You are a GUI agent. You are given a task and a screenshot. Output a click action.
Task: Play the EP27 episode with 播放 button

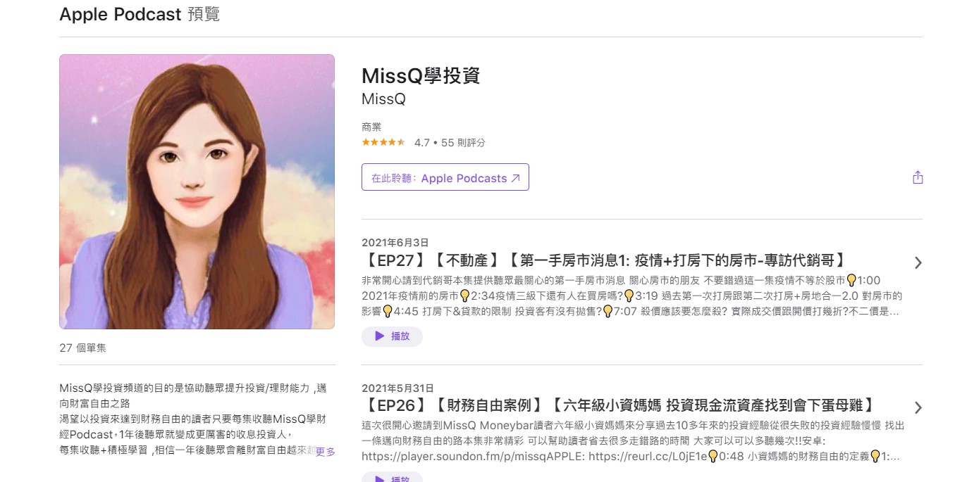pyautogui.click(x=392, y=336)
